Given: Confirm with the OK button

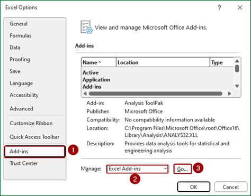Looking at the screenshot, I should pos(194,187).
